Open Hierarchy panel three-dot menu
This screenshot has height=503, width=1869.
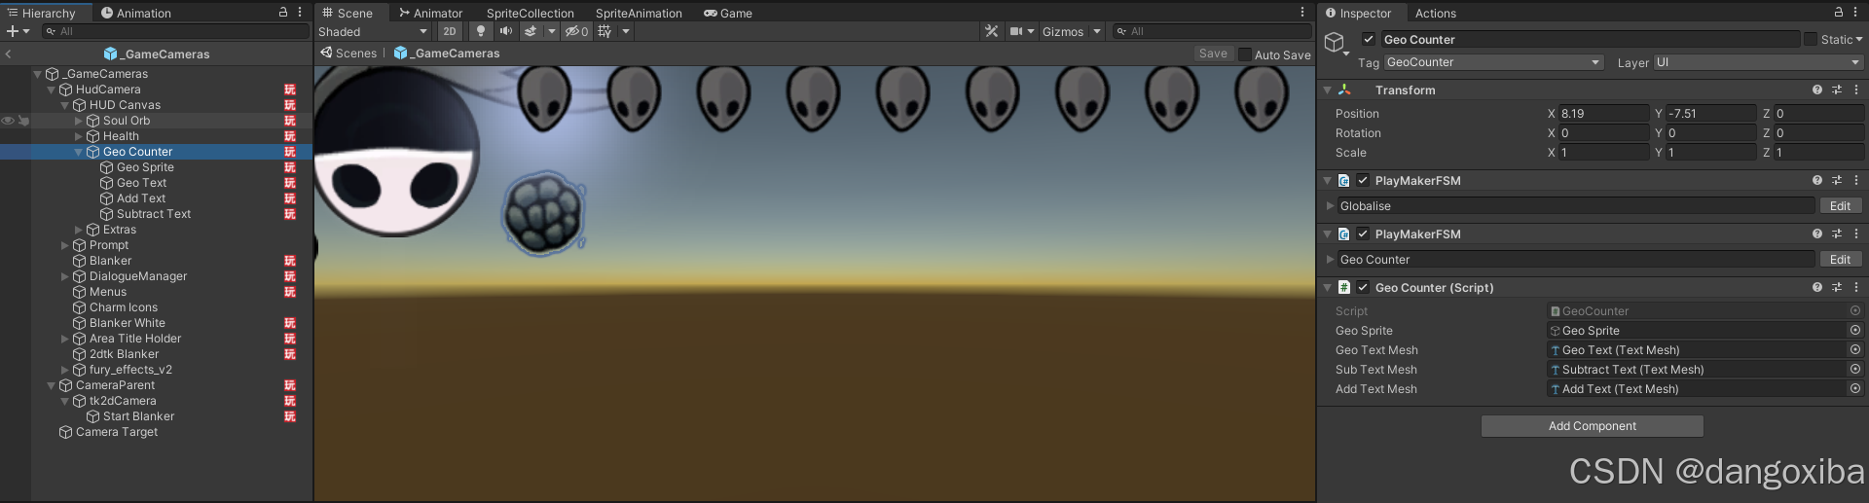tap(300, 12)
